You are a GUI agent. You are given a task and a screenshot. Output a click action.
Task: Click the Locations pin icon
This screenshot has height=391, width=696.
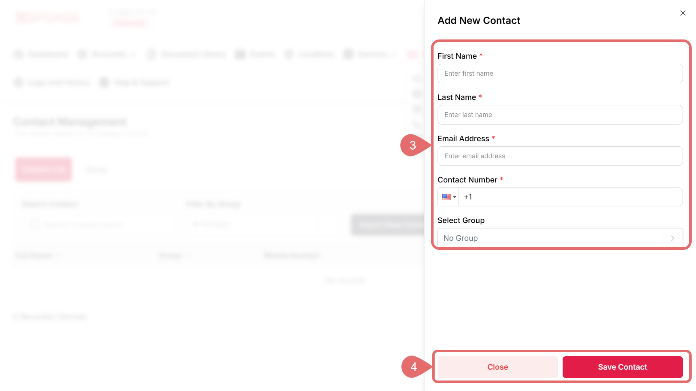[289, 54]
